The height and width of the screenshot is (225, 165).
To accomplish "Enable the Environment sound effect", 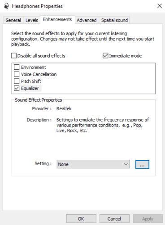I will 17,67.
